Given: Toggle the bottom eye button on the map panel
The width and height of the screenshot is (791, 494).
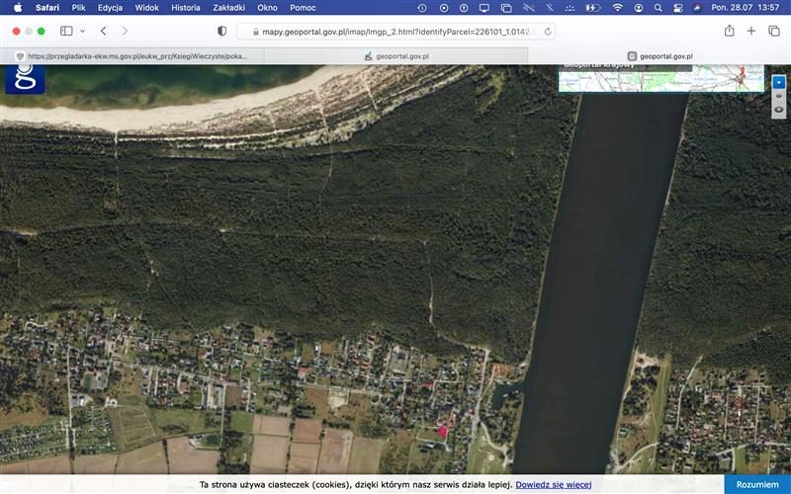Looking at the screenshot, I should [x=779, y=109].
